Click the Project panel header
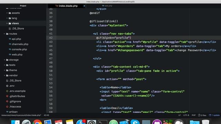221x124 pixels. [x=23, y=6]
